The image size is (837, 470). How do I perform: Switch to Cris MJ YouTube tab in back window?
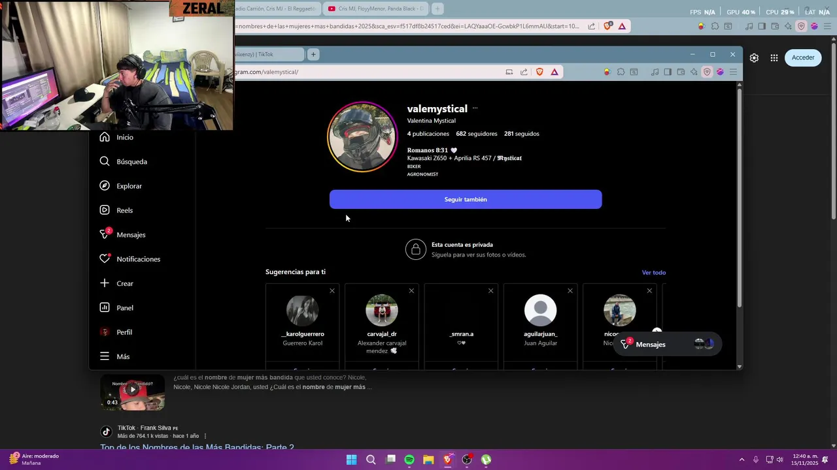click(x=376, y=8)
